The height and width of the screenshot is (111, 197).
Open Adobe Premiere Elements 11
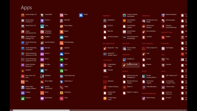[29, 65]
